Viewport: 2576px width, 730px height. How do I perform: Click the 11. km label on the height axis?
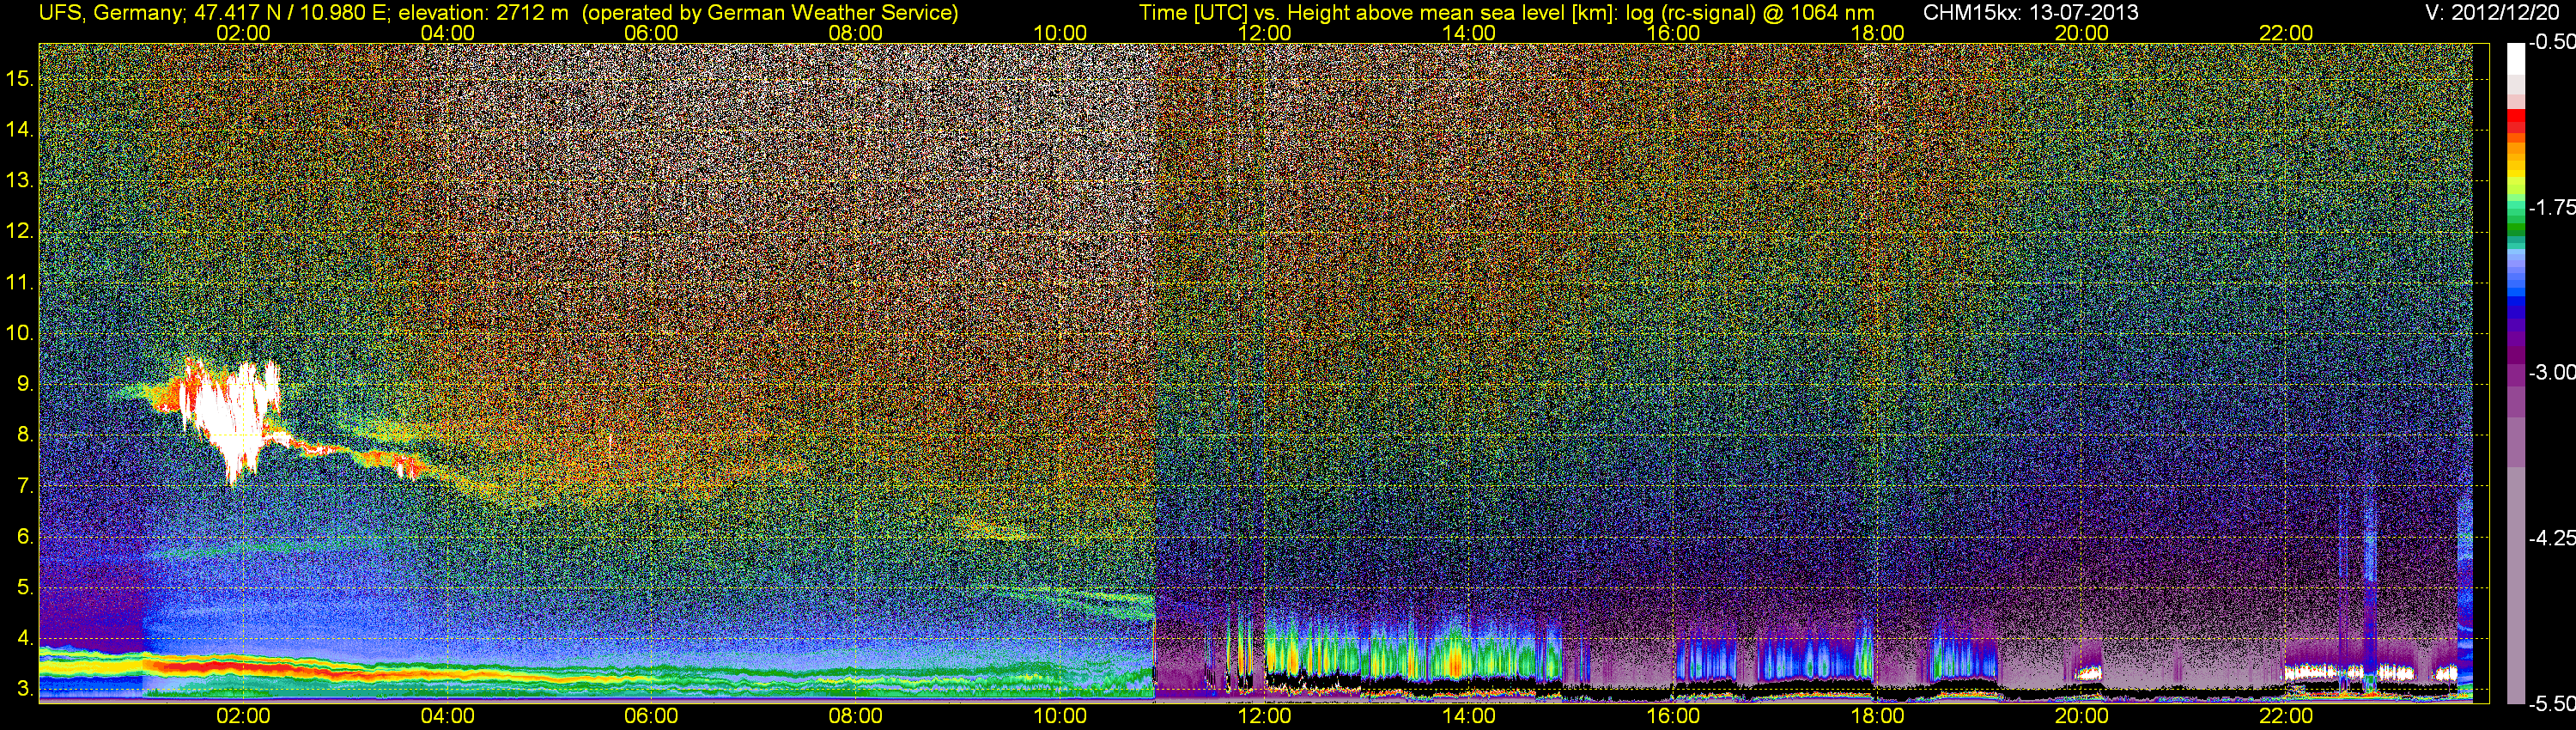click(x=19, y=282)
